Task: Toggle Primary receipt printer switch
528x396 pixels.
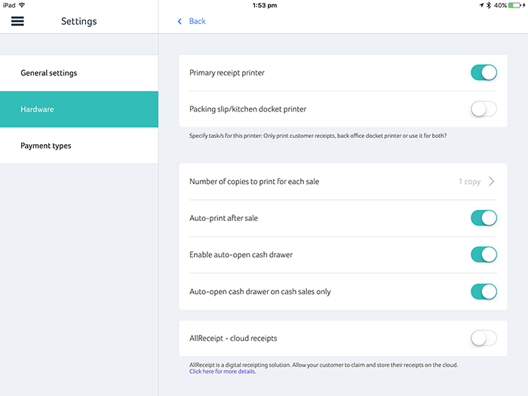Action: (x=483, y=72)
